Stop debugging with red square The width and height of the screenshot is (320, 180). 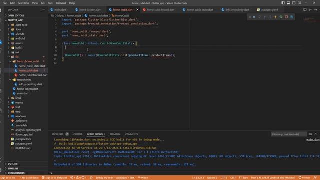[x=286, y=17]
